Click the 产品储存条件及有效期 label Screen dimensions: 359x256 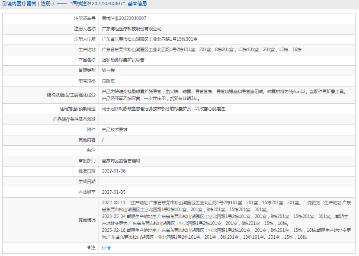pyautogui.click(x=74, y=119)
